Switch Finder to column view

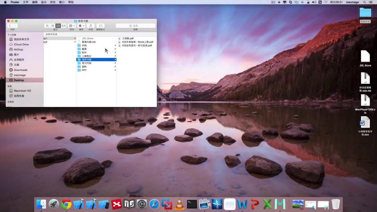click(x=58, y=26)
